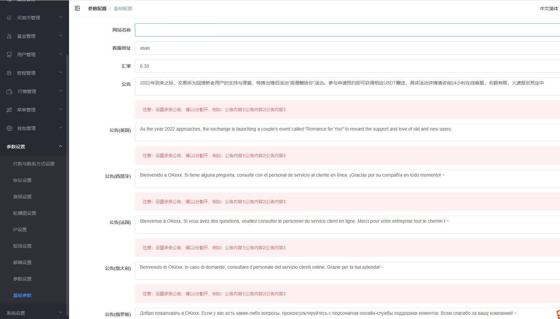Click the 用户管理 sidebar icon
Image resolution: width=560 pixels, height=319 pixels.
click(x=9, y=55)
